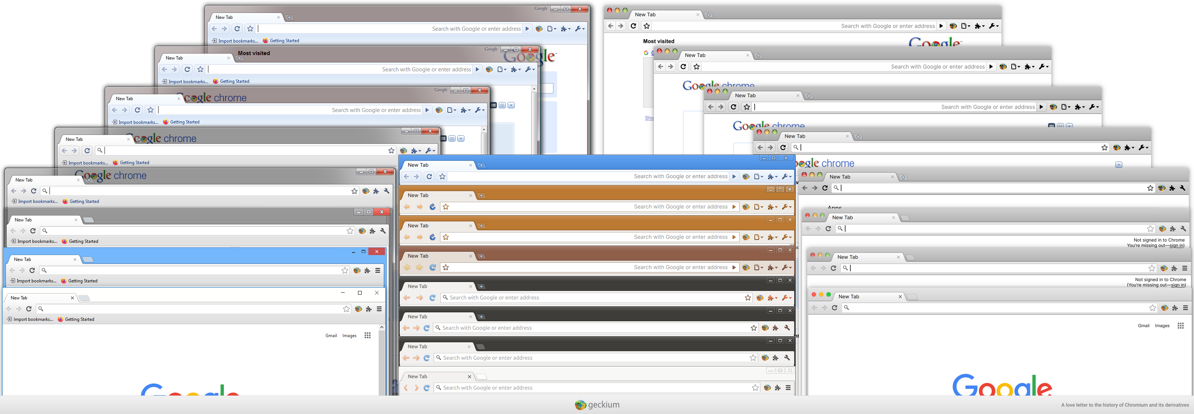1194x414 pixels.
Task: Click the chevron dropdown above the Google page
Action: pos(1119,164)
